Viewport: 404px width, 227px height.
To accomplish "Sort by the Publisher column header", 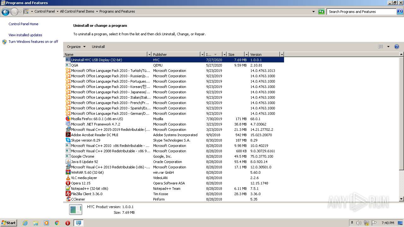I will click(x=176, y=55).
